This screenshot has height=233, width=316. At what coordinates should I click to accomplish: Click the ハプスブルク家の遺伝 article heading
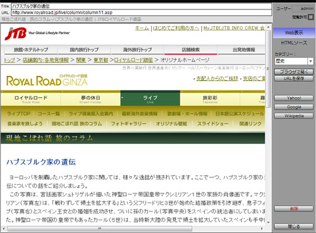click(x=41, y=162)
